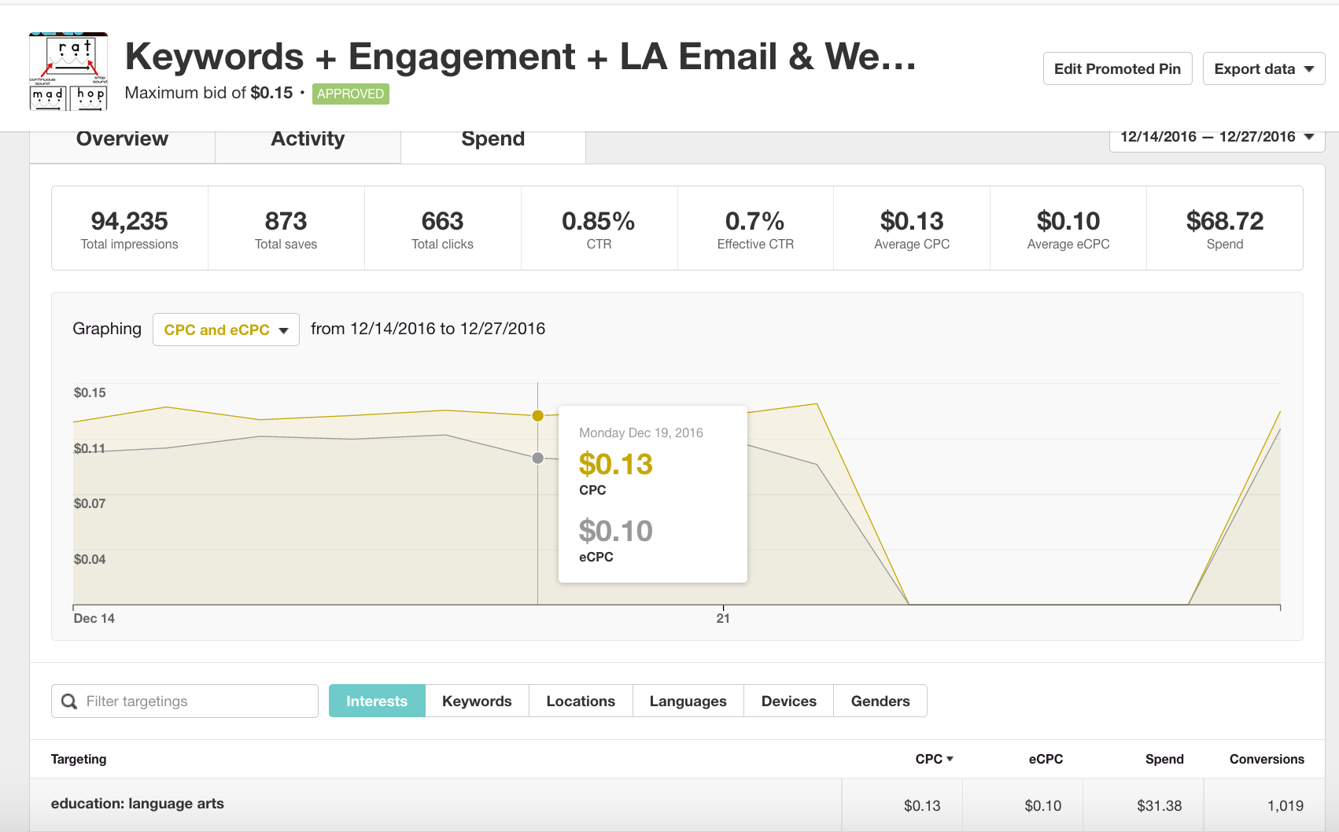The height and width of the screenshot is (832, 1339).
Task: Select the Devices targeting tab
Action: tap(789, 701)
